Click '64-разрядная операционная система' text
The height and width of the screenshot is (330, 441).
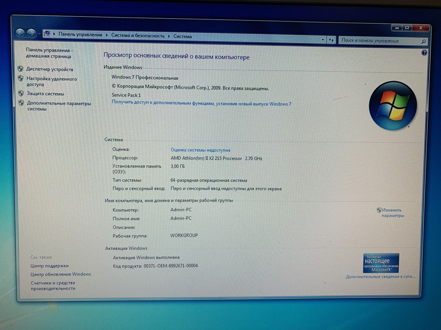pos(209,180)
